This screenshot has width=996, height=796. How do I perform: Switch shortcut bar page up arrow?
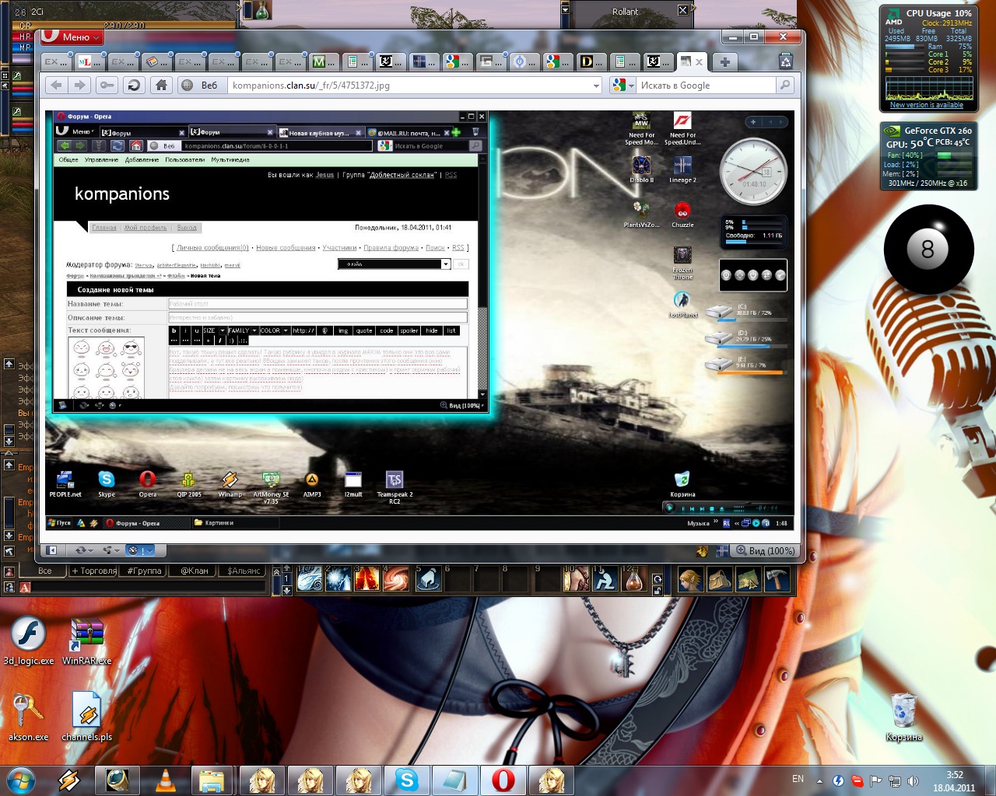(x=286, y=570)
